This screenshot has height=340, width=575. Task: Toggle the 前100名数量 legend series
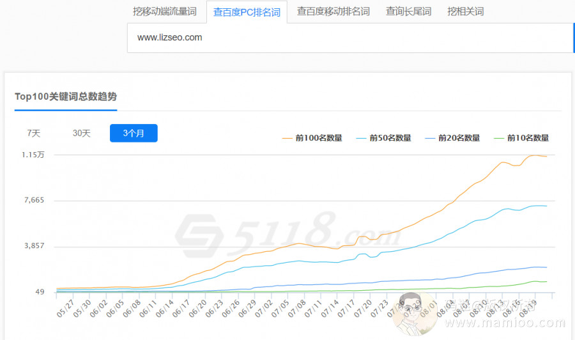pyautogui.click(x=312, y=137)
